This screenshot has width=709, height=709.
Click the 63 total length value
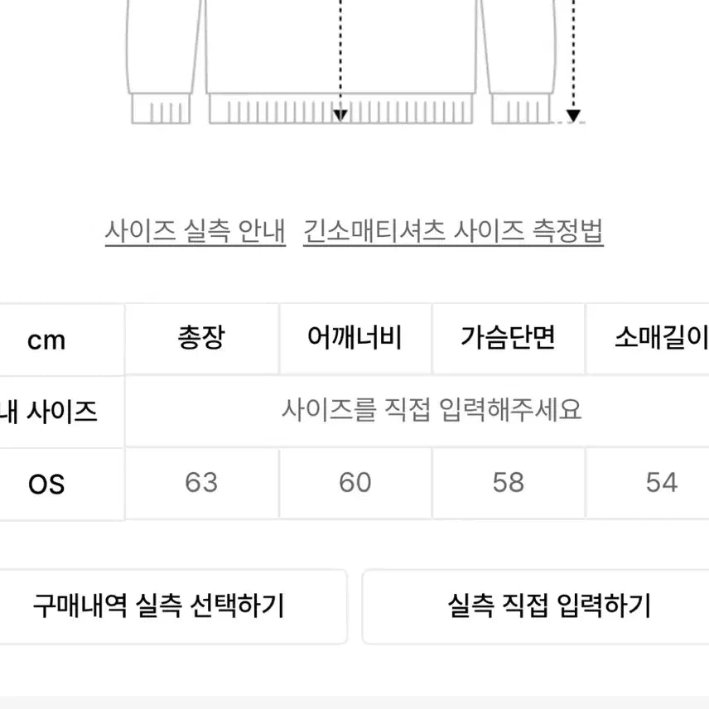pyautogui.click(x=201, y=482)
